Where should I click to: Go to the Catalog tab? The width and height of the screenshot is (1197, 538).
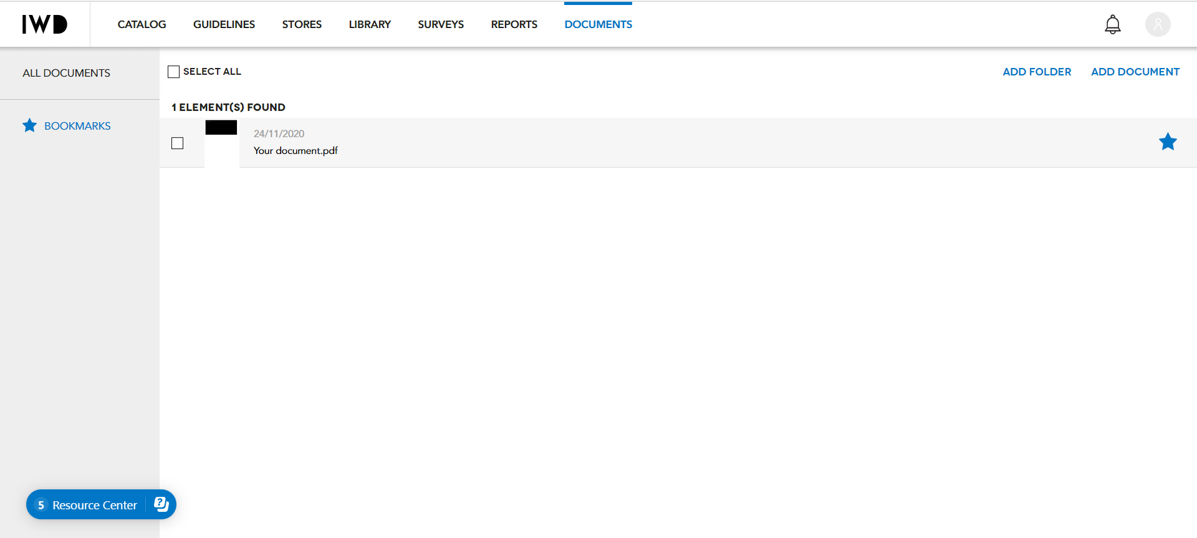(x=142, y=24)
